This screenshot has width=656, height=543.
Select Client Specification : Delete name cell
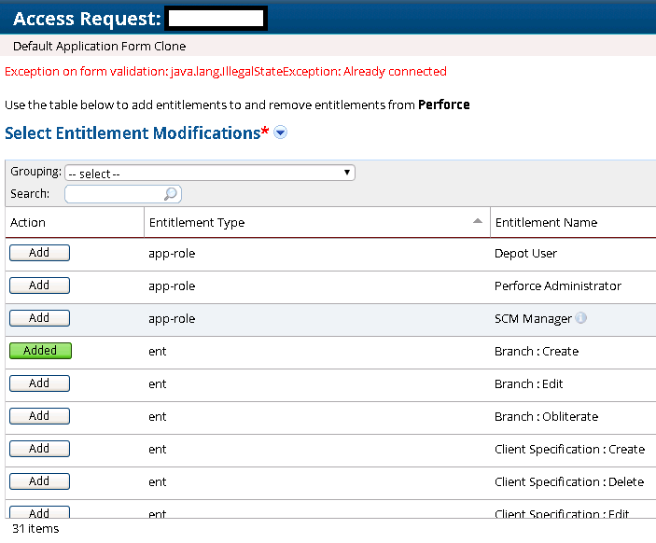point(569,482)
